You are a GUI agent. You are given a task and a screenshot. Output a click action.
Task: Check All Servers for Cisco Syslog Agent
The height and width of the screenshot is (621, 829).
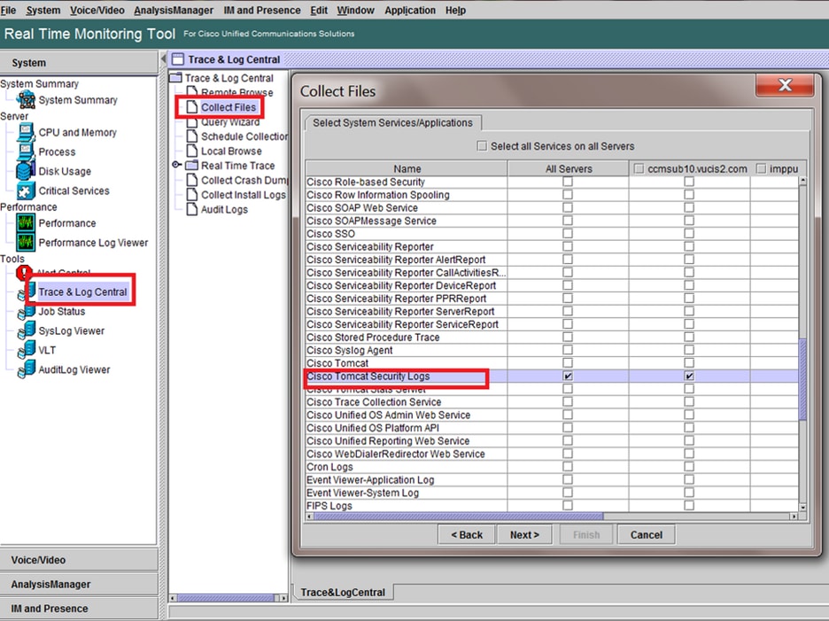point(568,350)
